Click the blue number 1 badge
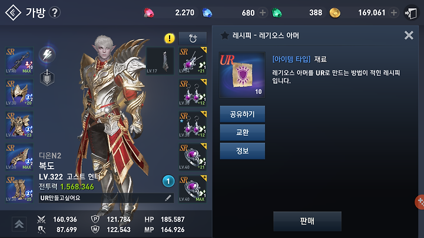424x238 pixels. pyautogui.click(x=168, y=182)
